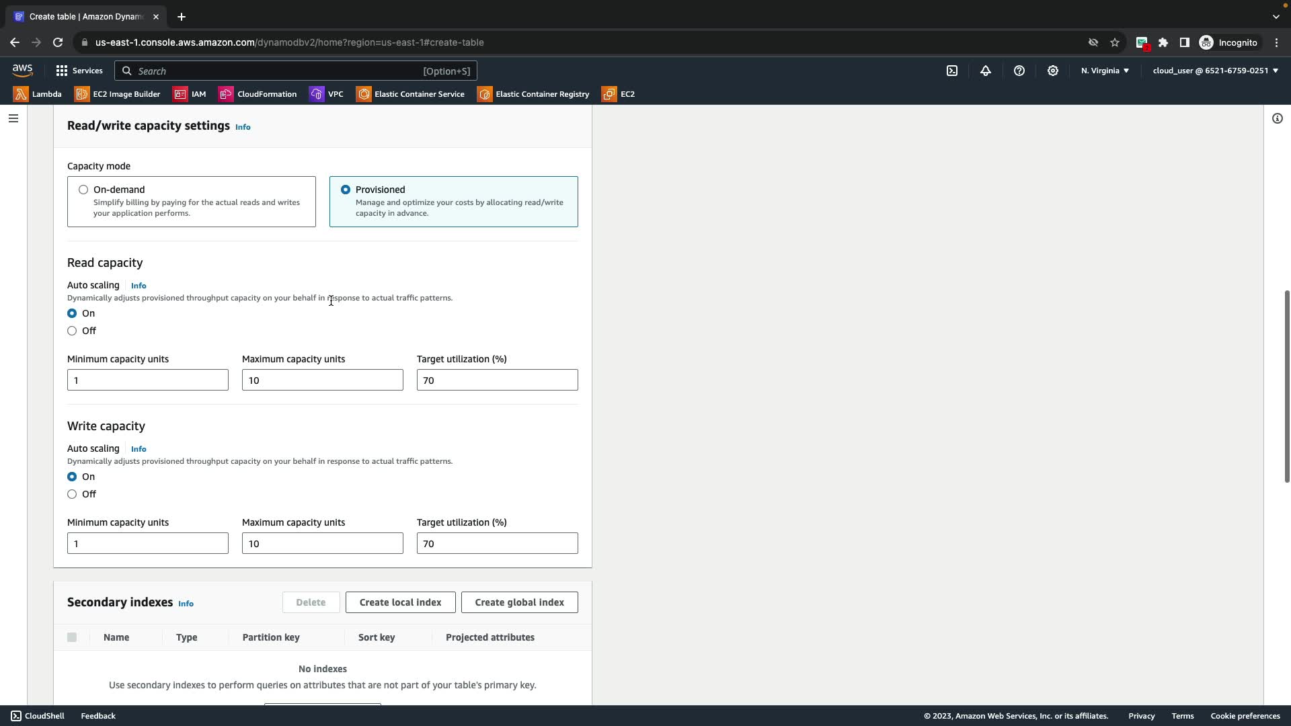Image resolution: width=1291 pixels, height=726 pixels.
Task: Select On-demand capacity mode
Action: click(83, 190)
